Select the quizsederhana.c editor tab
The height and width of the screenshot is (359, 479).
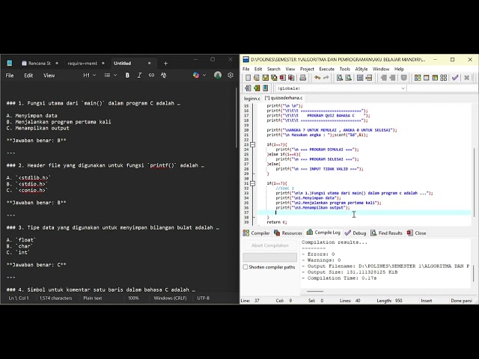click(x=284, y=98)
